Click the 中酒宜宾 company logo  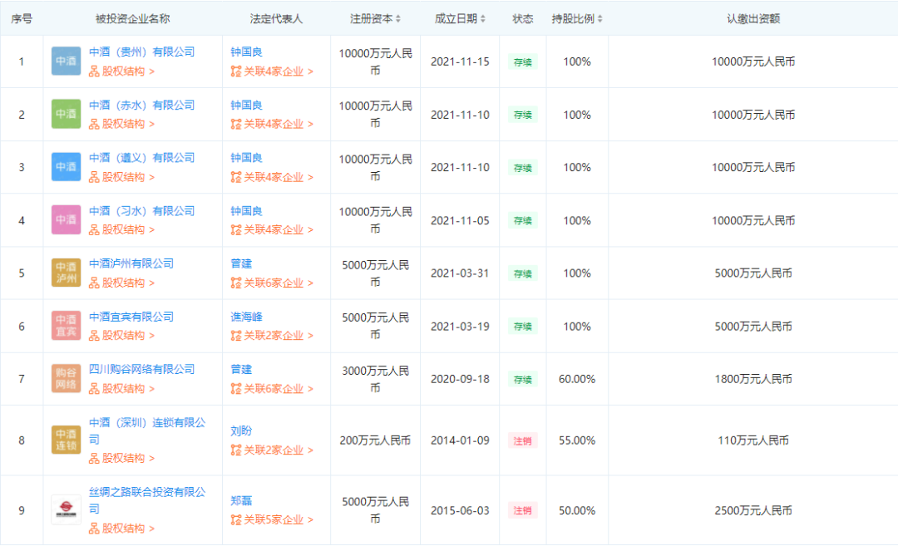coord(67,326)
